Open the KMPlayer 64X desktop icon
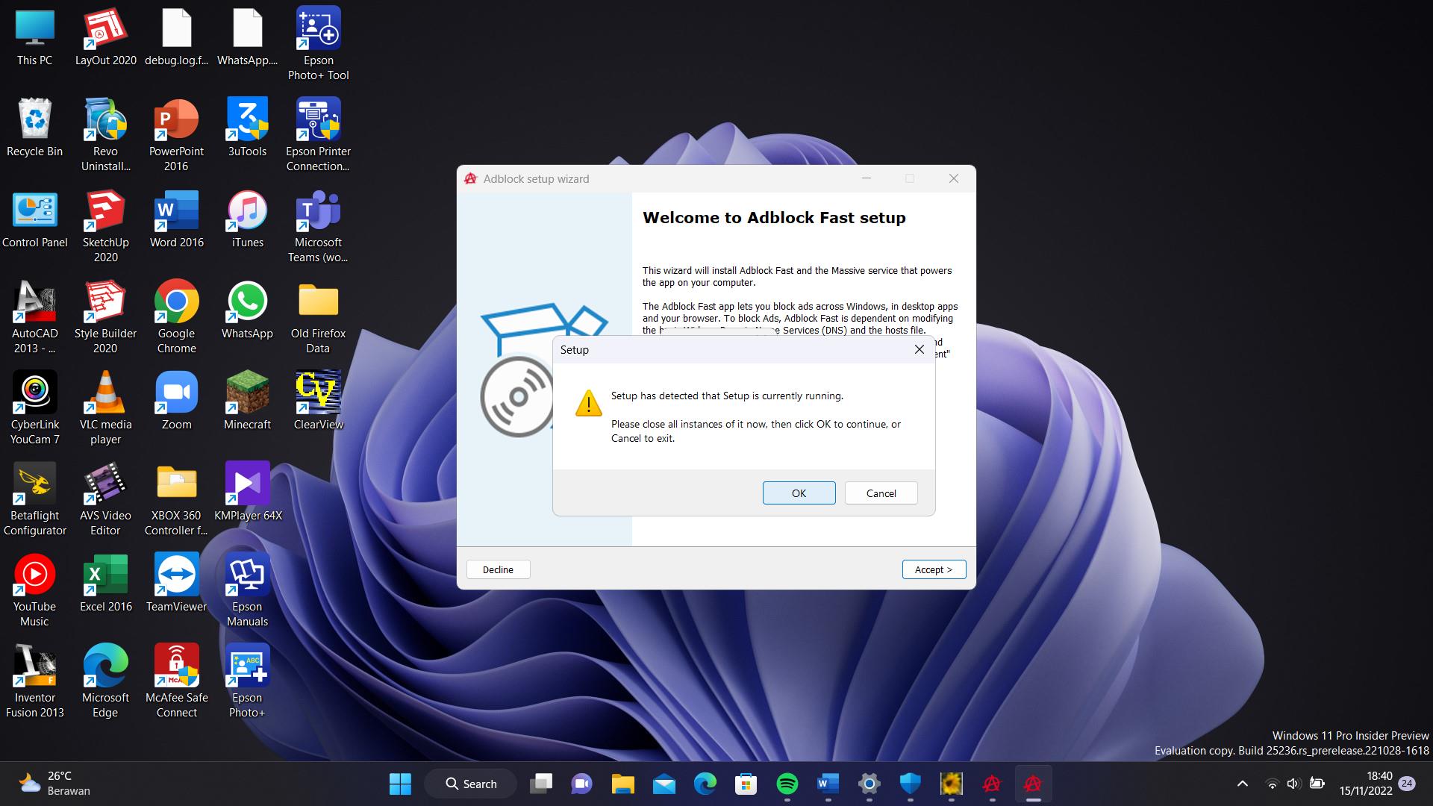The height and width of the screenshot is (806, 1433). click(x=247, y=484)
